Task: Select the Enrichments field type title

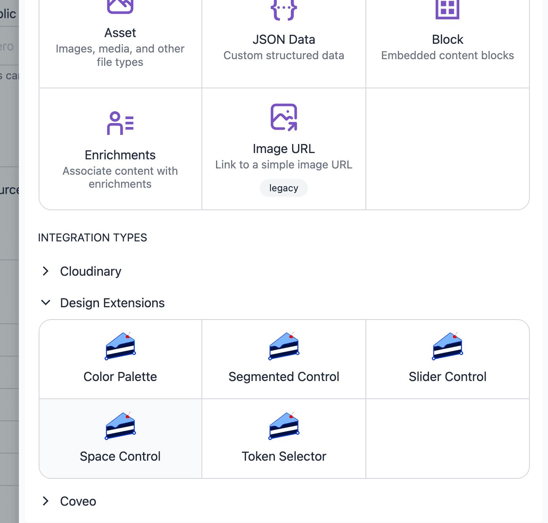Action: pyautogui.click(x=120, y=155)
